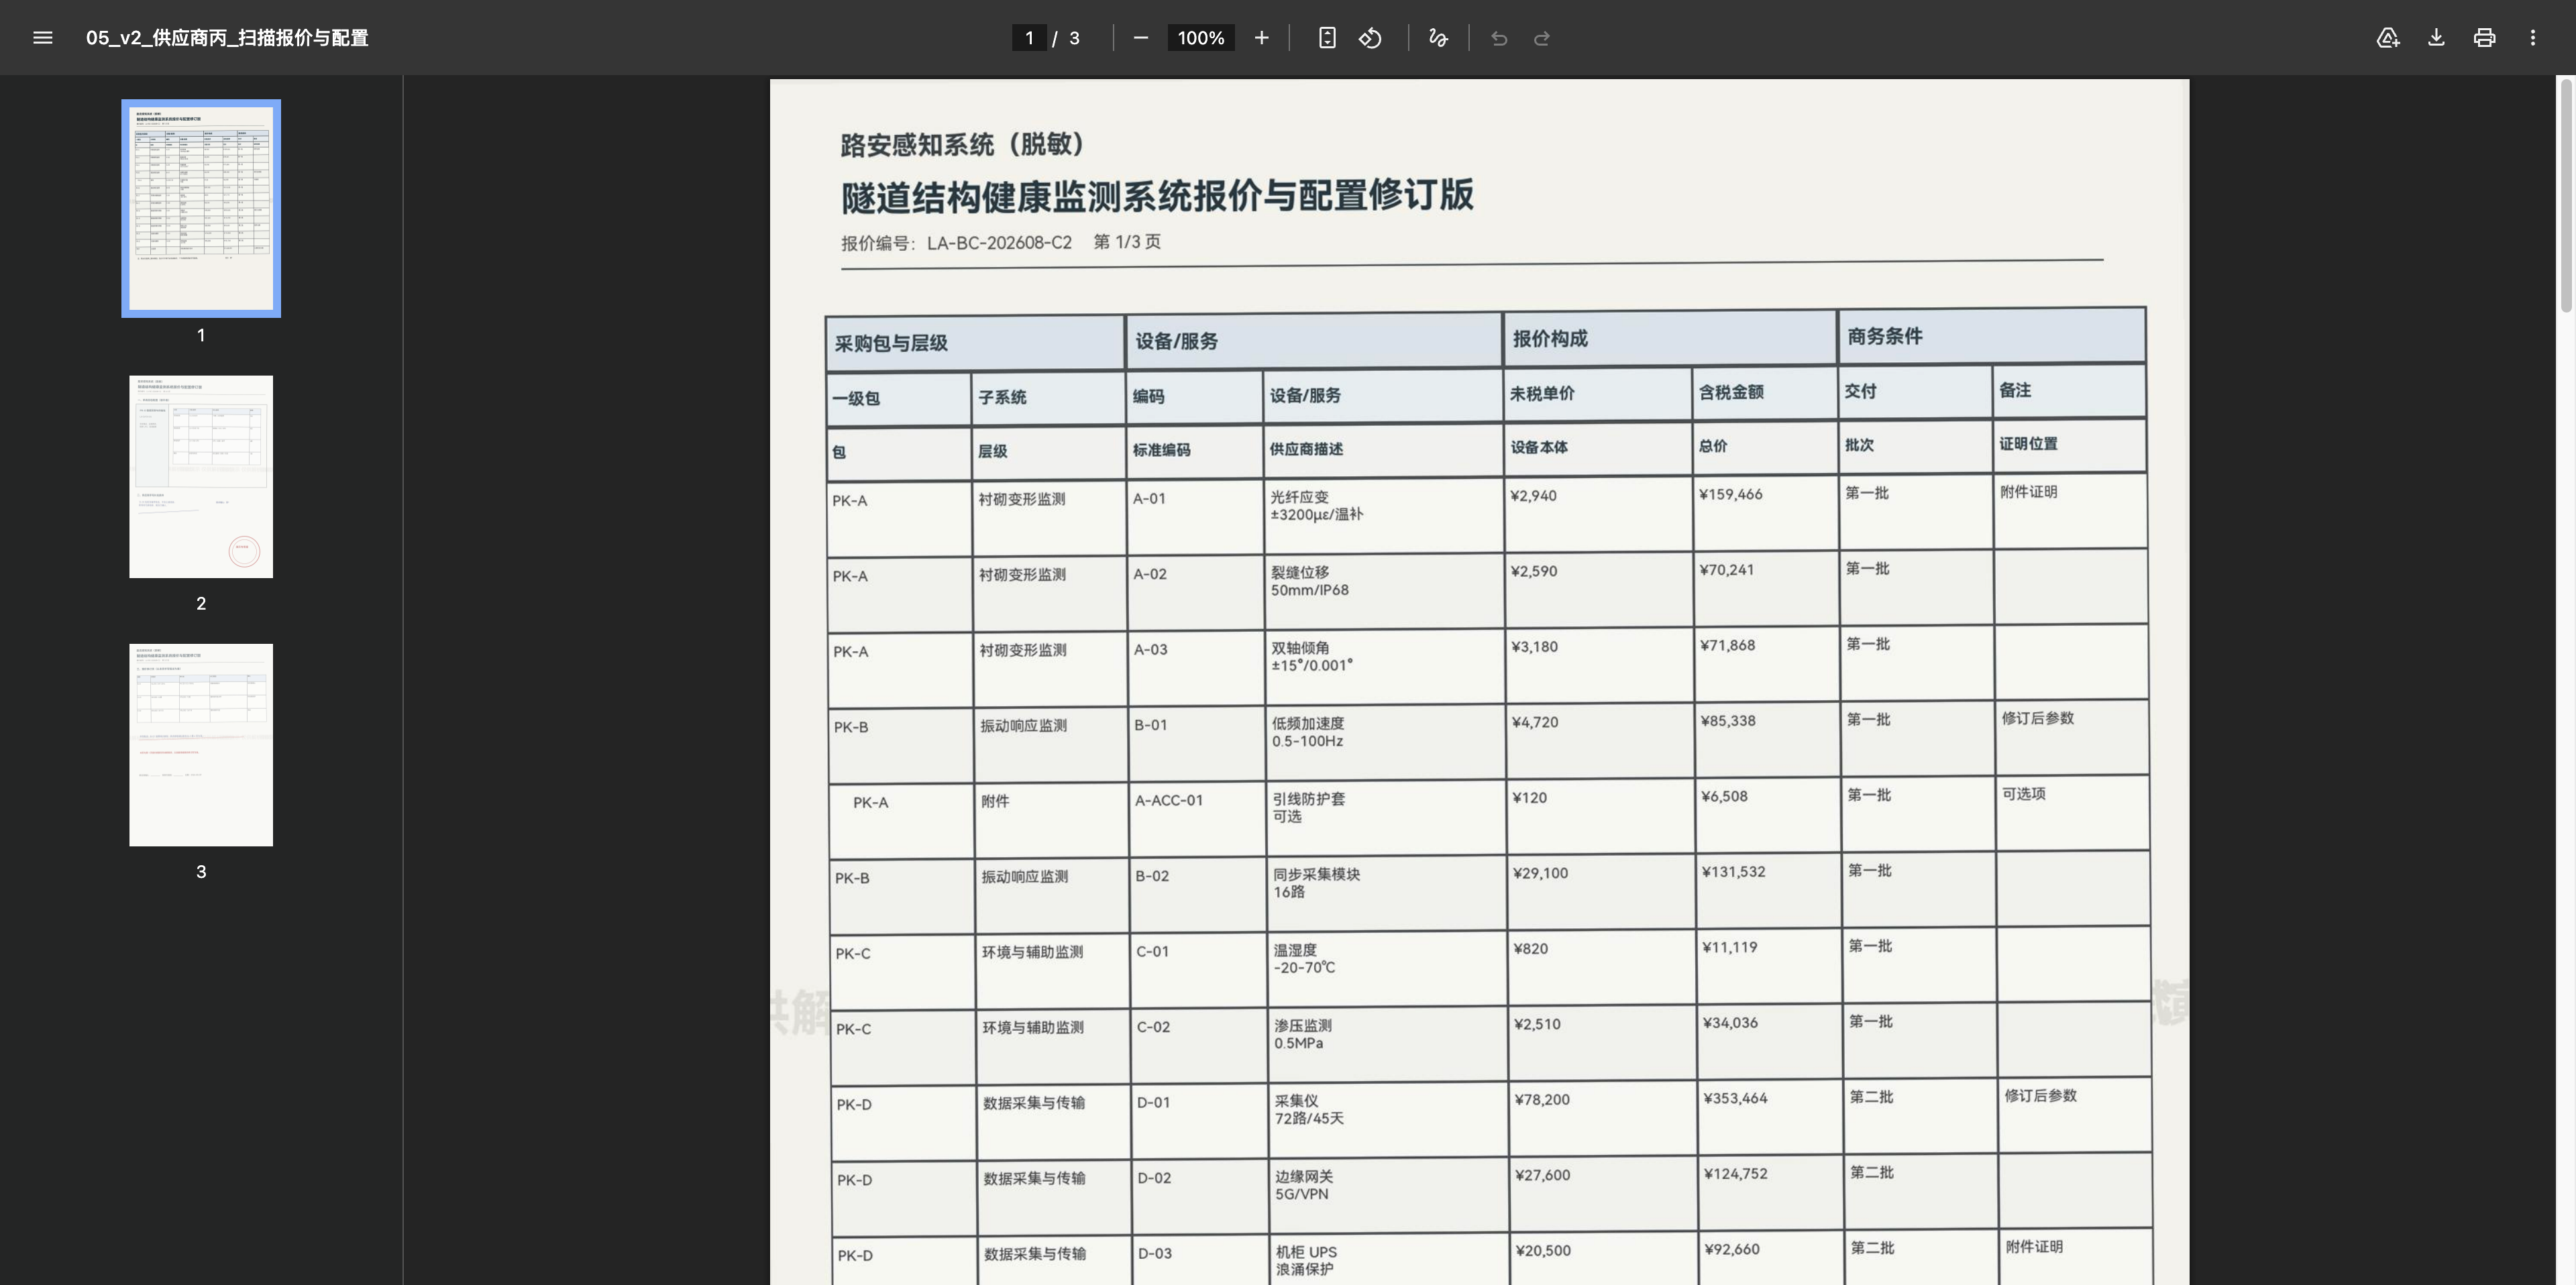Open page 2 thumbnail
This screenshot has width=2576, height=1285.
click(201, 477)
